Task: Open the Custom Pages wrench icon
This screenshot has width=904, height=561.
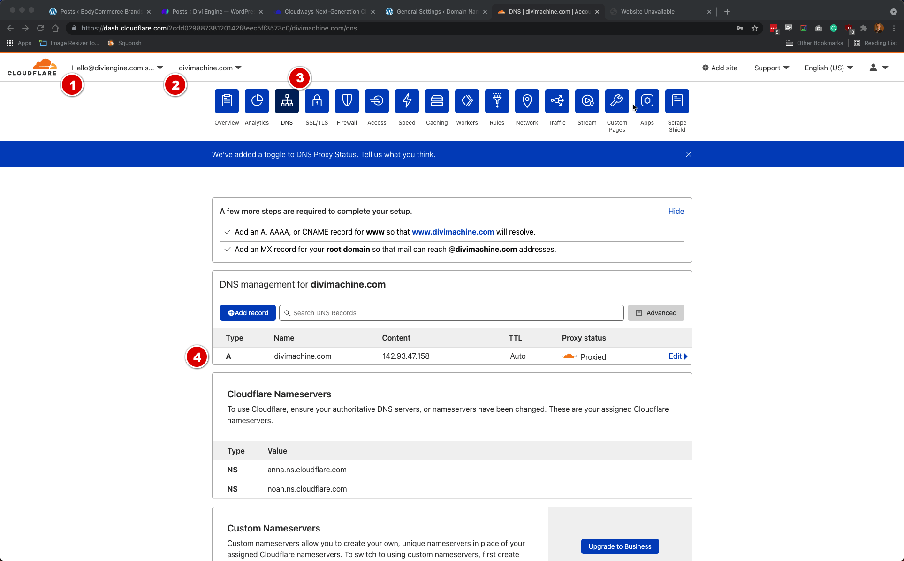Action: pos(617,101)
